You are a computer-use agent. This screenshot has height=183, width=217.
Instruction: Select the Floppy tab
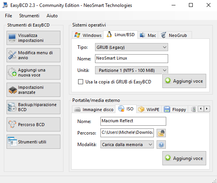coord(175,110)
